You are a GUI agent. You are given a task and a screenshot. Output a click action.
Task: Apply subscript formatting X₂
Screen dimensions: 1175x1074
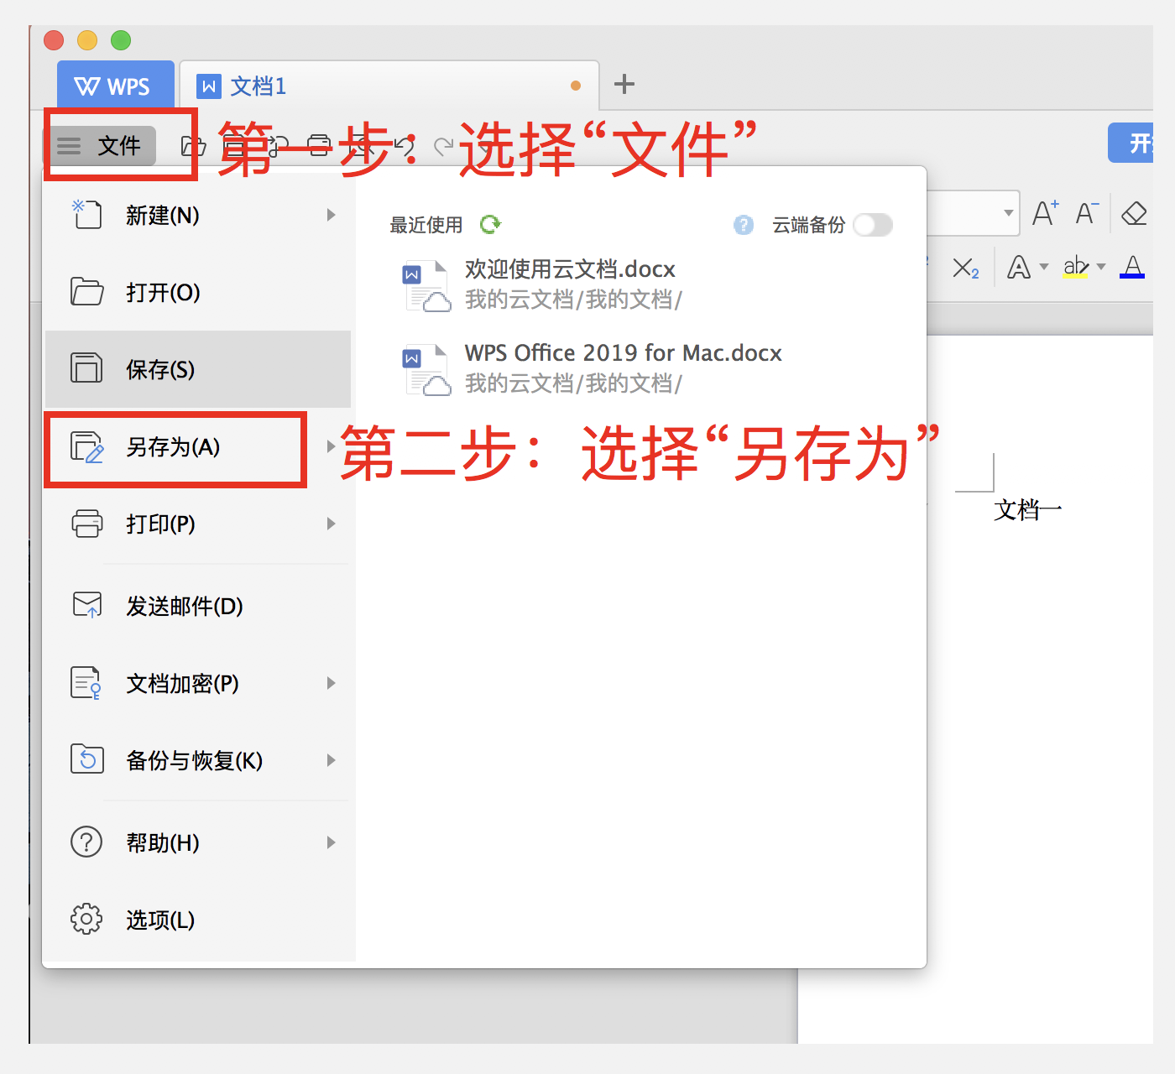coord(966,268)
